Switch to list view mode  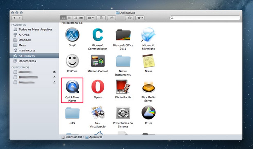pos(69,18)
